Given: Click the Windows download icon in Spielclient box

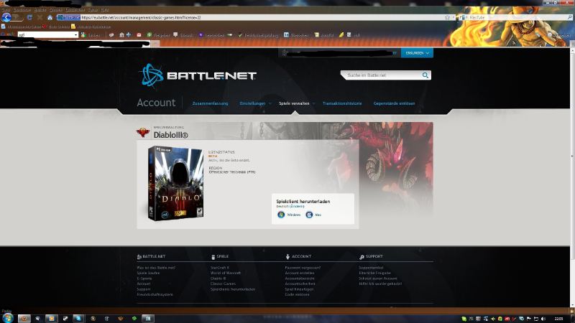Looking at the screenshot, I should pyautogui.click(x=281, y=215).
